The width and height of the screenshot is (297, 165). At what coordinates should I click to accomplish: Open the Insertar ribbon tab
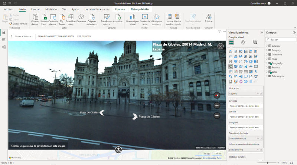(x=35, y=9)
